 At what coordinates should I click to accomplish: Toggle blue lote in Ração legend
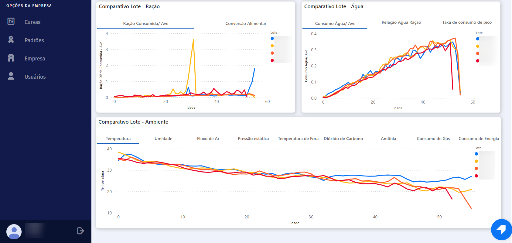[272, 38]
